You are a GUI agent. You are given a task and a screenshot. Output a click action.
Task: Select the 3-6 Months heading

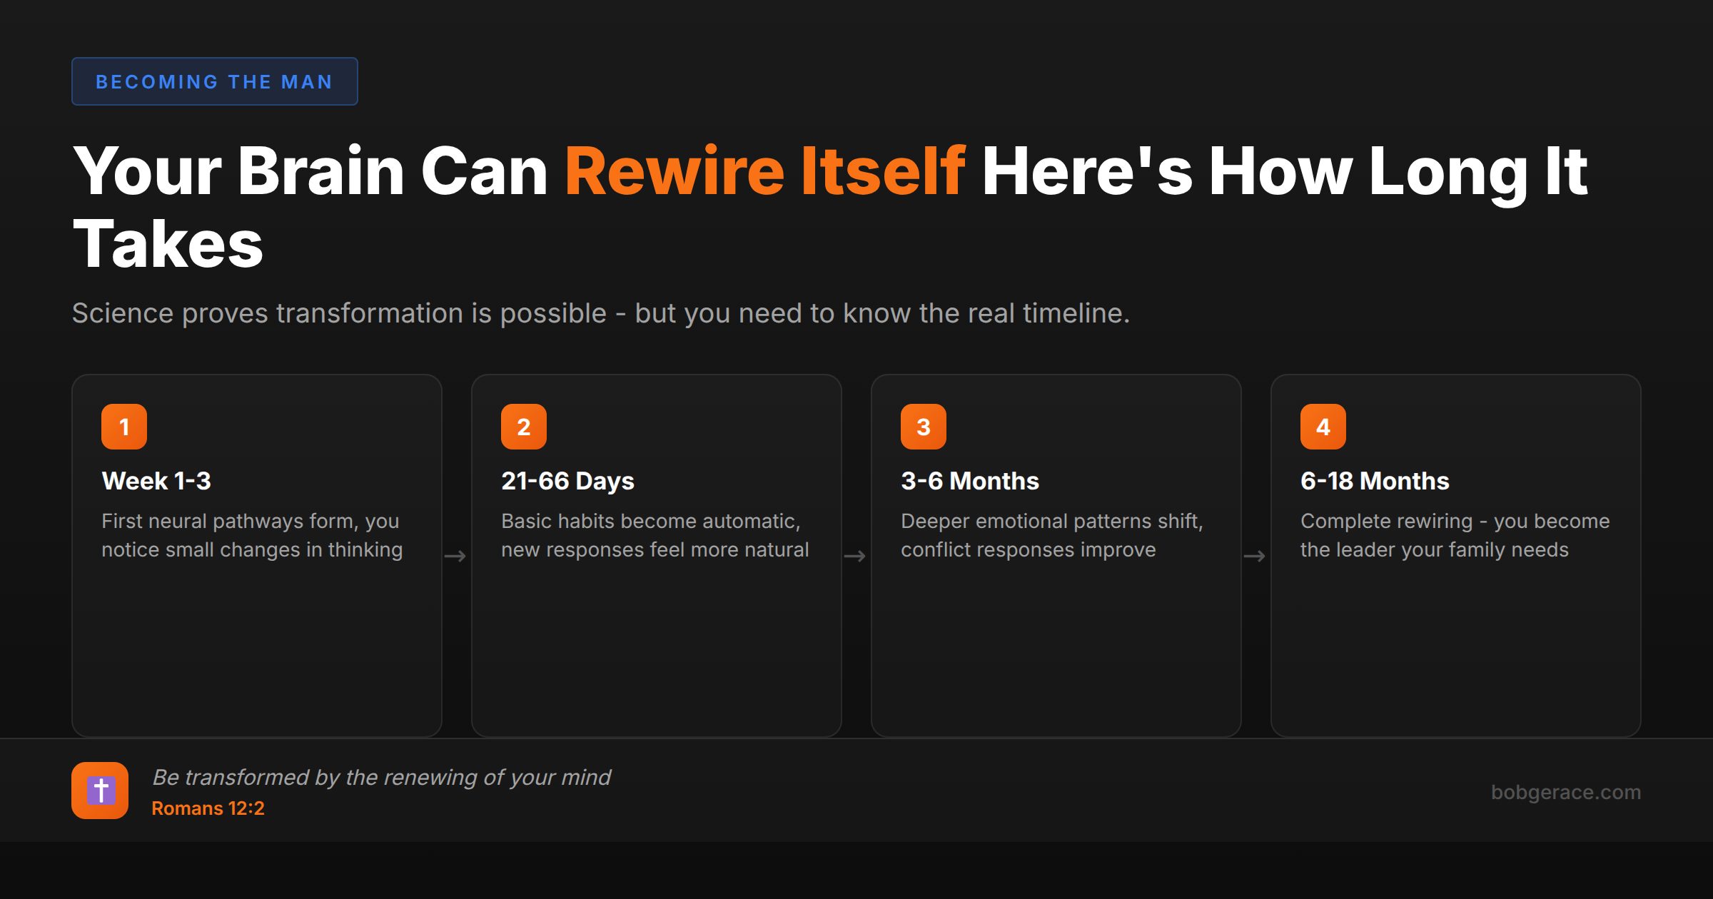[969, 481]
